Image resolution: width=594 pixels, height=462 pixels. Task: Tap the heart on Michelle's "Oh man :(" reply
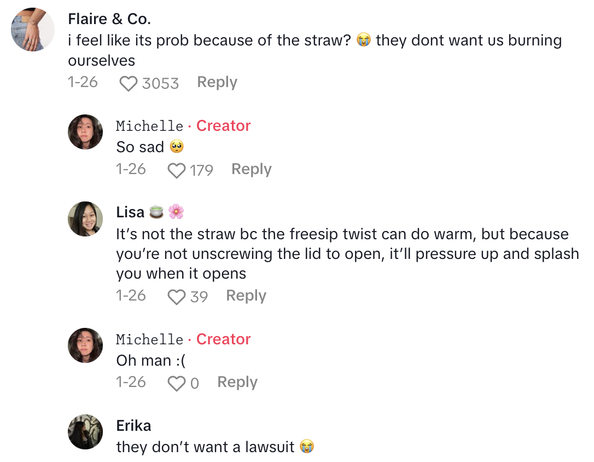[176, 383]
